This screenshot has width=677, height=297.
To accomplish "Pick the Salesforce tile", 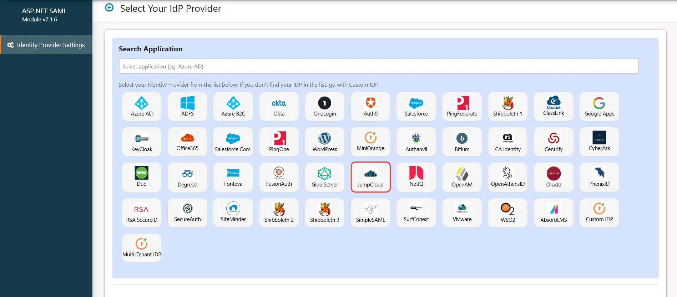I will click(x=416, y=106).
